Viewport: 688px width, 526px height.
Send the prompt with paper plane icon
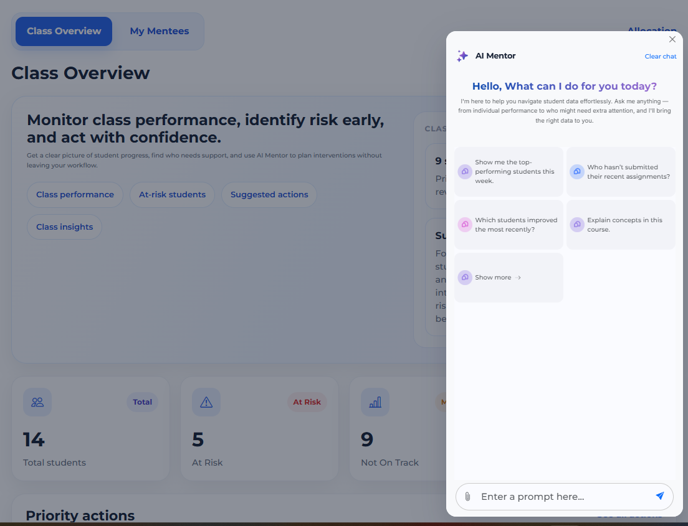659,495
